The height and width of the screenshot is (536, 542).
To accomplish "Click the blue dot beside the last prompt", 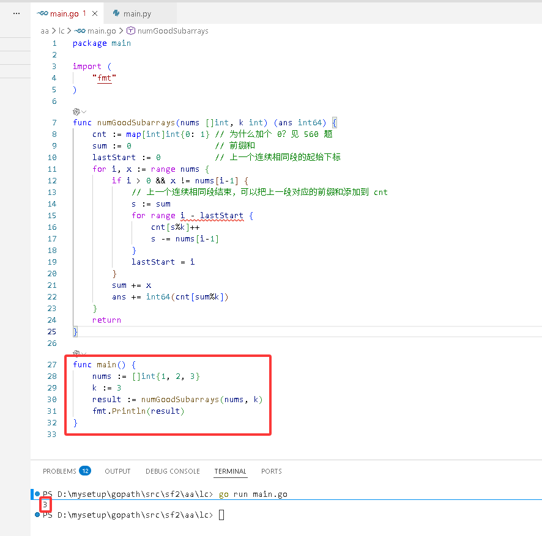I will [37, 515].
